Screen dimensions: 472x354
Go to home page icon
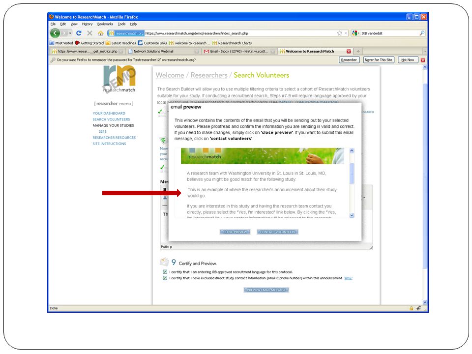pos(100,33)
